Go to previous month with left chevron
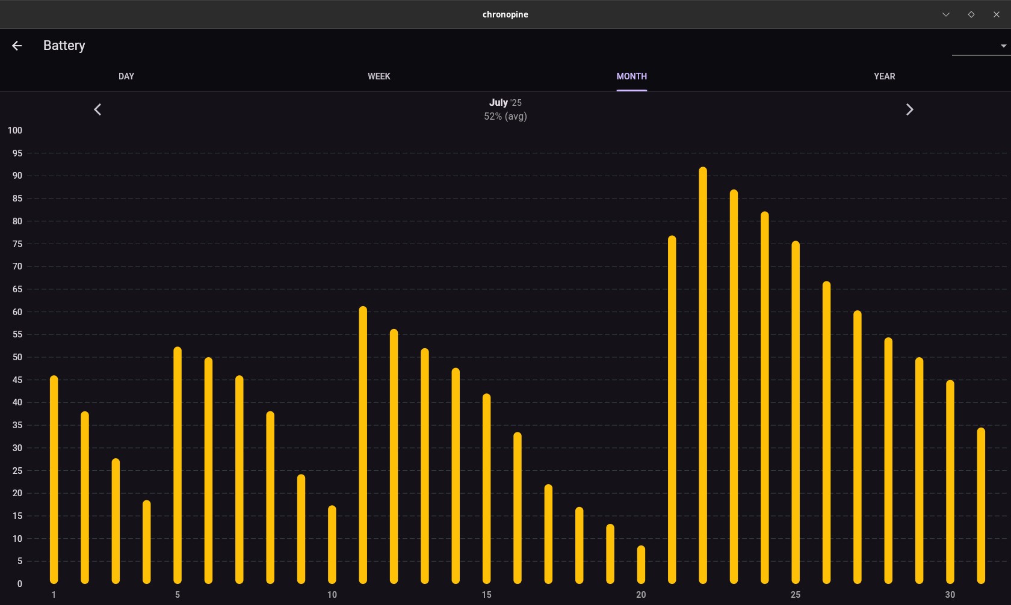Viewport: 1011px width, 605px height. [97, 109]
